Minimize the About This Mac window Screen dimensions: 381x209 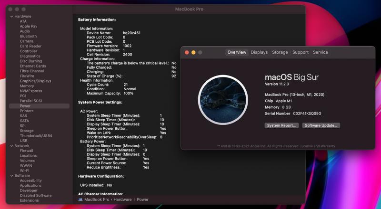(x=193, y=52)
